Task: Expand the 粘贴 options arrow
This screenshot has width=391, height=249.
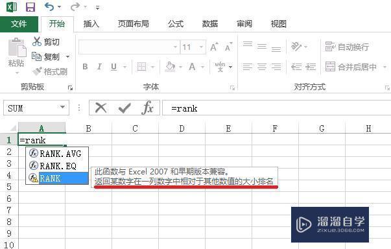Action: pyautogui.click(x=17, y=73)
